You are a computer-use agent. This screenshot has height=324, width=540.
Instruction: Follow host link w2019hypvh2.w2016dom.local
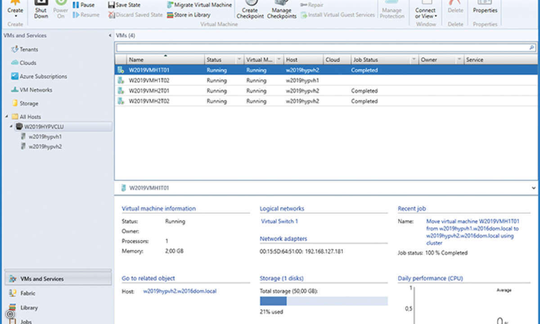[x=180, y=291]
